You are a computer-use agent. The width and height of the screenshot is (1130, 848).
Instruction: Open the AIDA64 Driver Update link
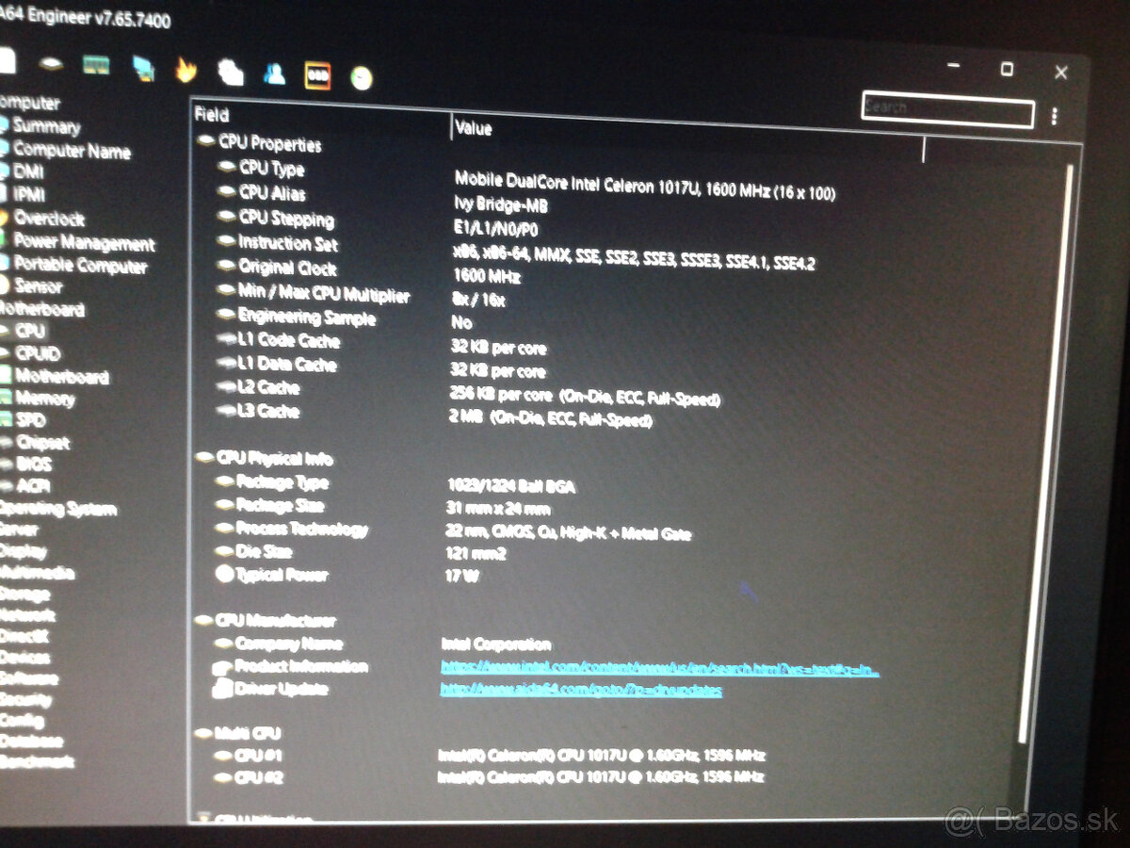click(579, 690)
